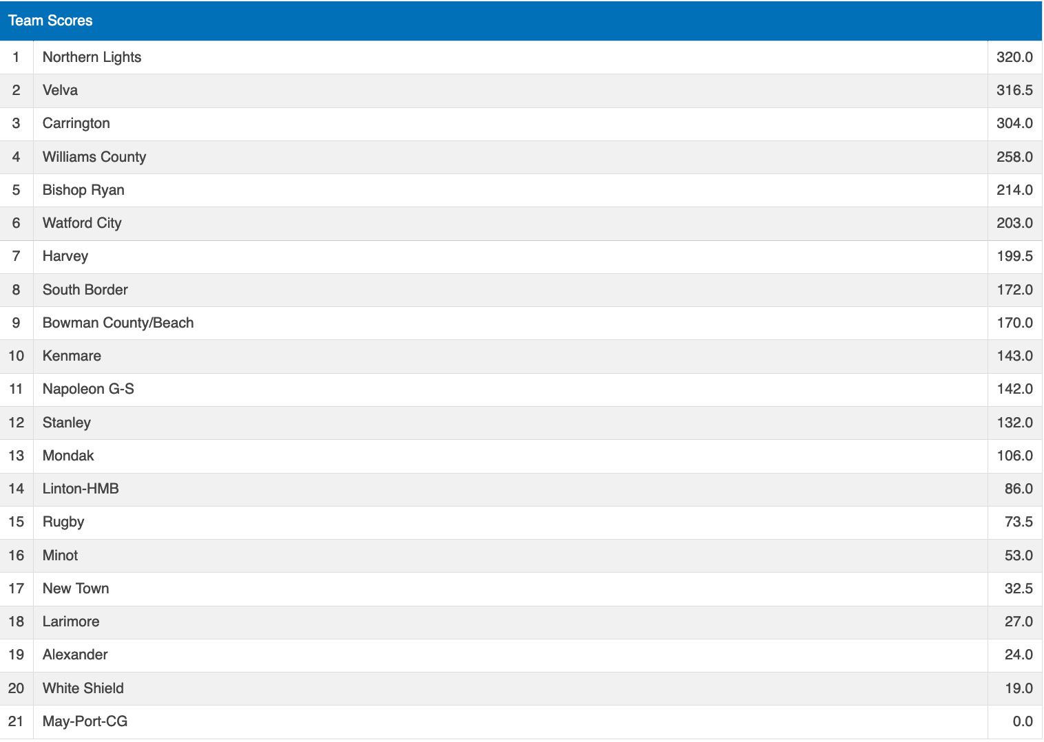Click Stanley's score of 132.0

[1014, 423]
